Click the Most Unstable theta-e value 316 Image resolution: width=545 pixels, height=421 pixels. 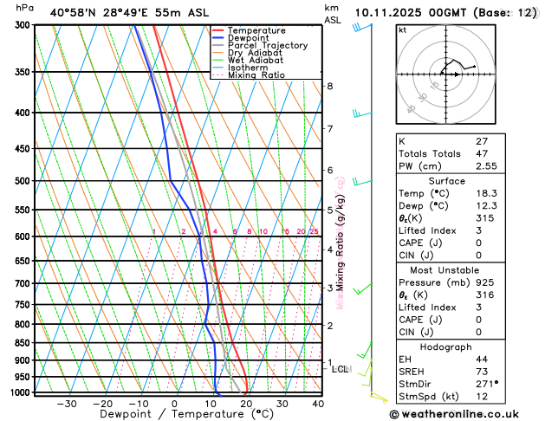(x=485, y=295)
